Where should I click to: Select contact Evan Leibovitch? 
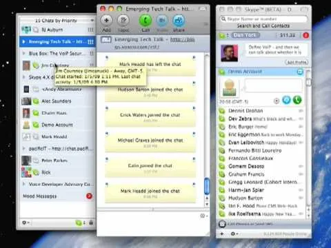pyautogui.click(x=261, y=143)
